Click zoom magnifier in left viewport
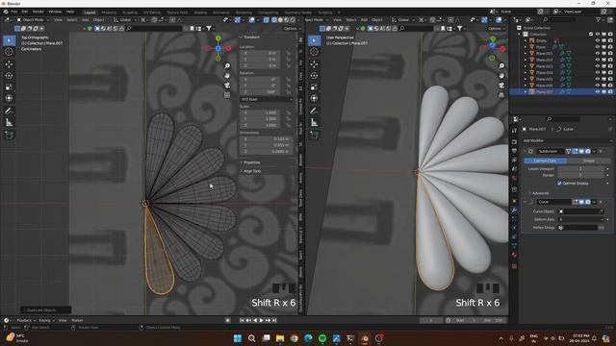The height and width of the screenshot is (346, 616). (x=227, y=65)
